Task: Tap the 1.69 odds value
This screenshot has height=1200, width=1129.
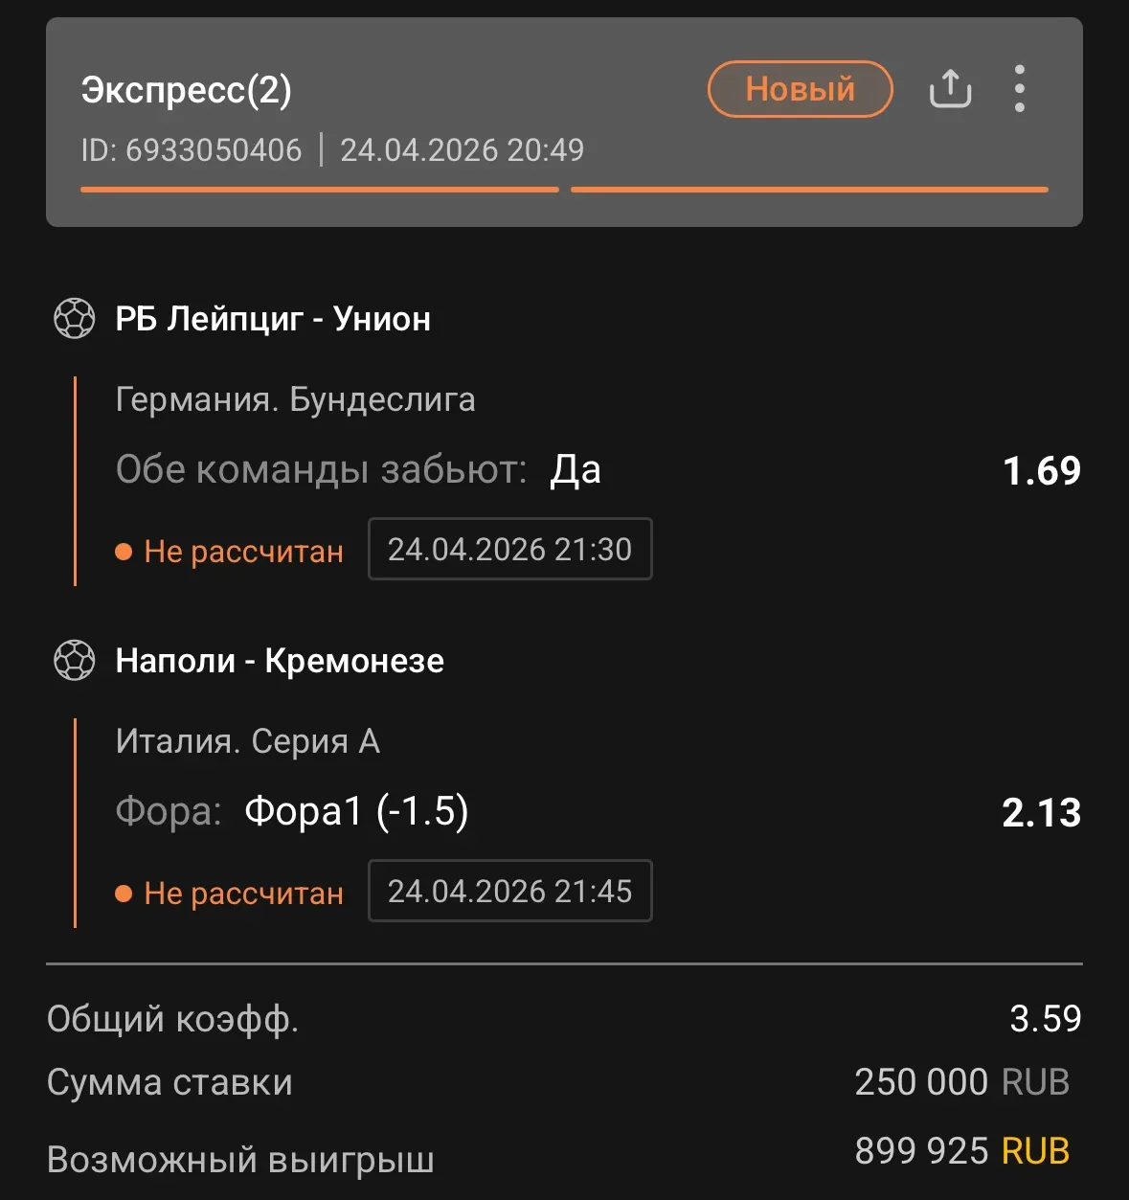Action: tap(1041, 470)
